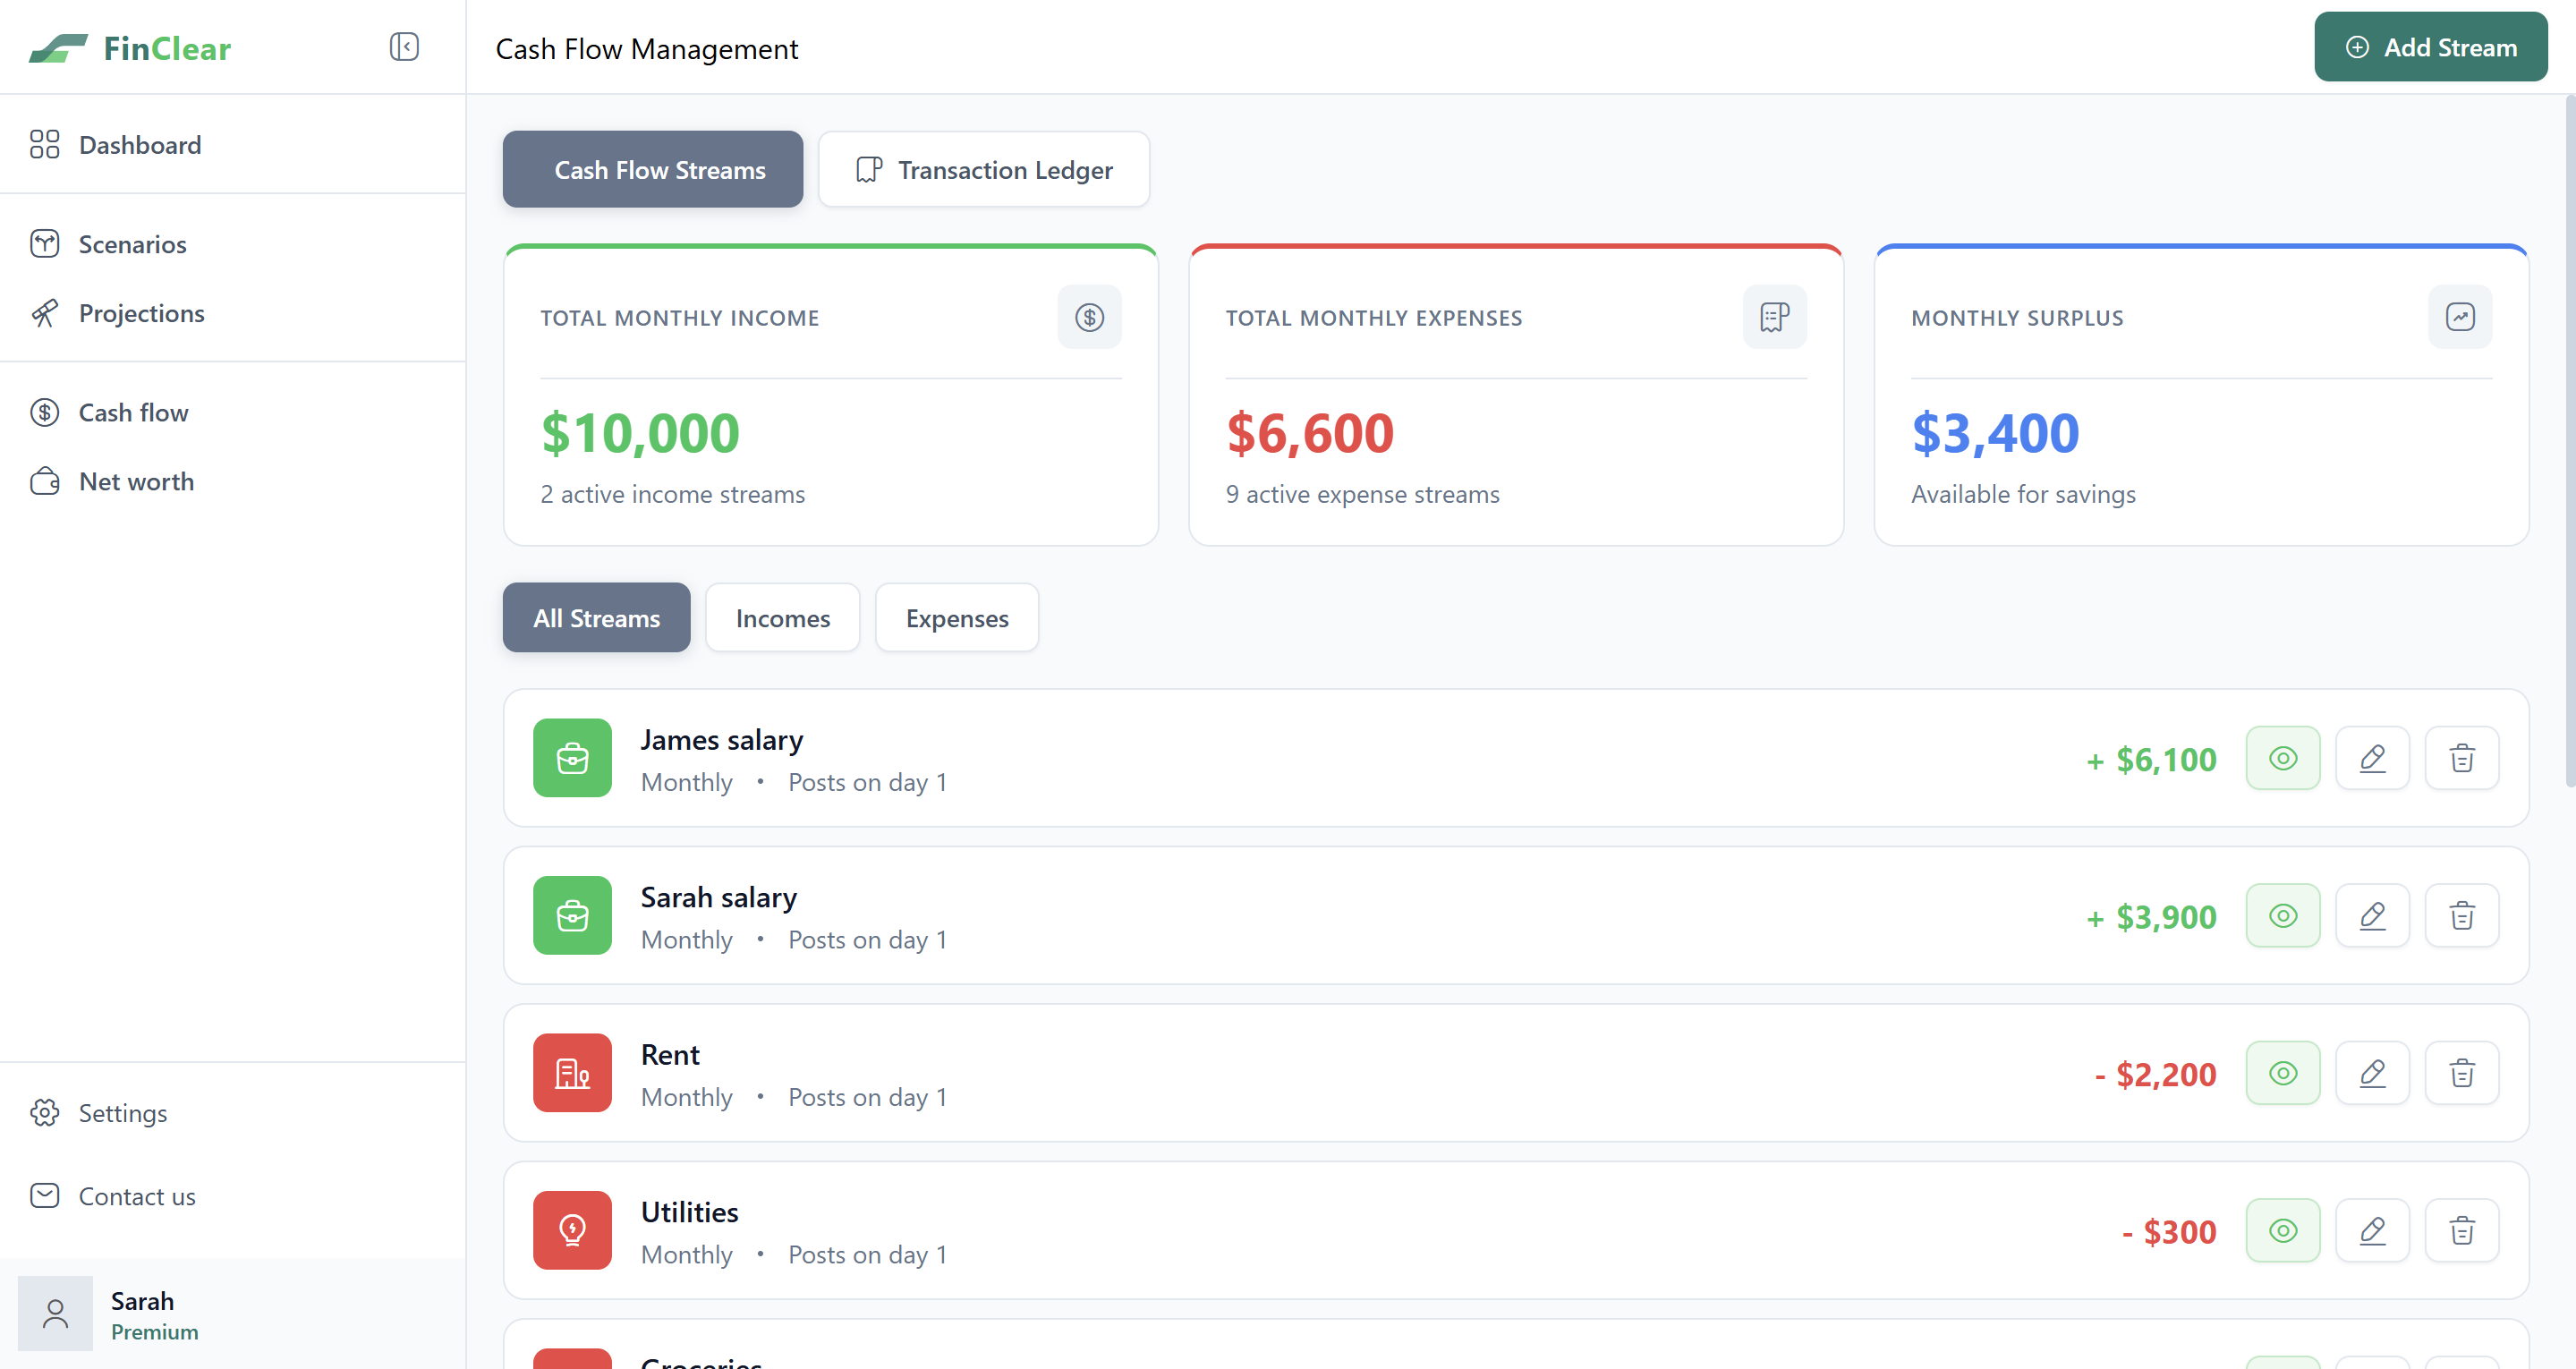Hide the Utilities stream with eye icon
This screenshot has width=2576, height=1369.
tap(2282, 1231)
